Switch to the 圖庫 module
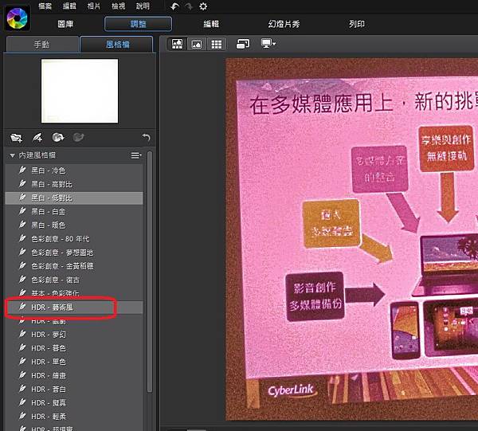Viewport: 478px width, 431px height. coord(65,24)
